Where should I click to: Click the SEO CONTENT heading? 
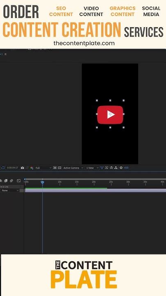pyautogui.click(x=61, y=12)
